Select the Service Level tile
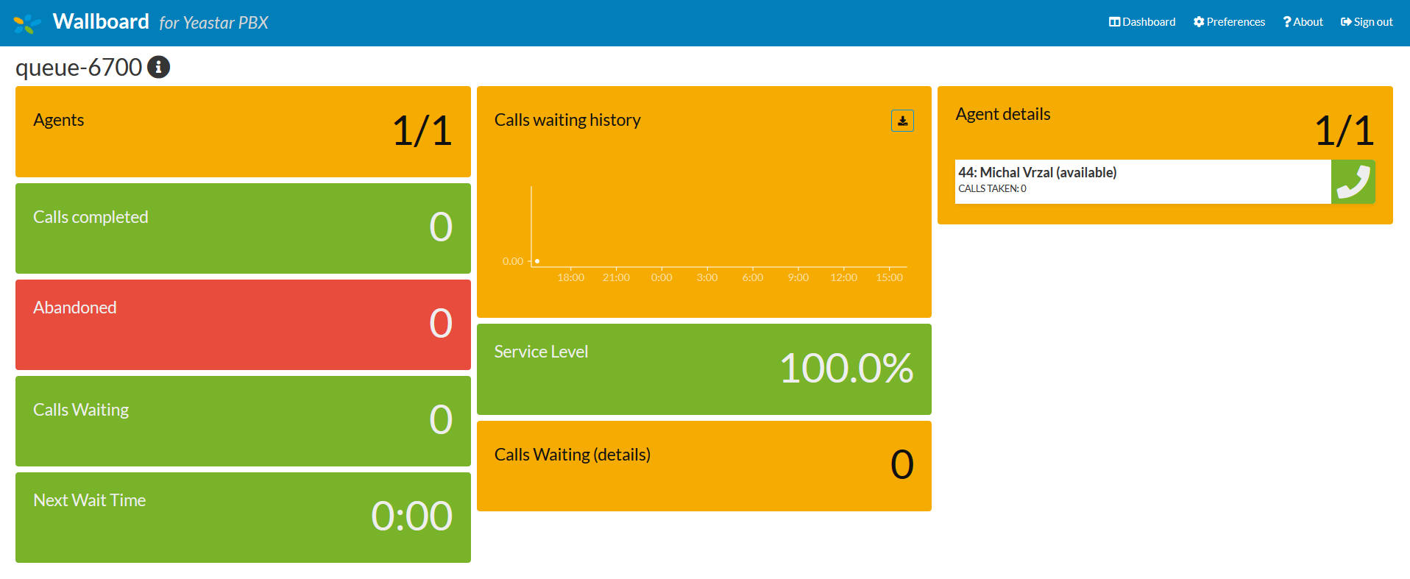Screen dimensions: 1410x579 pyautogui.click(x=704, y=369)
